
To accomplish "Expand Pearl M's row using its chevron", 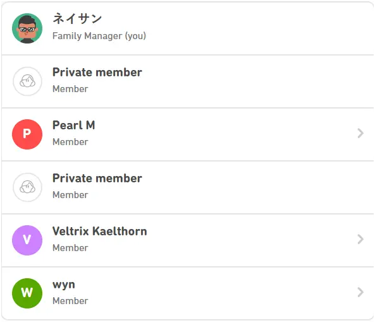I will tap(360, 133).
